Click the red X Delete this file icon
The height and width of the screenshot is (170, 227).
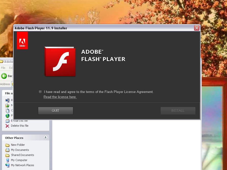(x=7, y=126)
